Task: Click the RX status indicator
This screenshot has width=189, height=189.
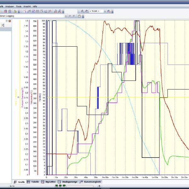Action: tap(60, 186)
